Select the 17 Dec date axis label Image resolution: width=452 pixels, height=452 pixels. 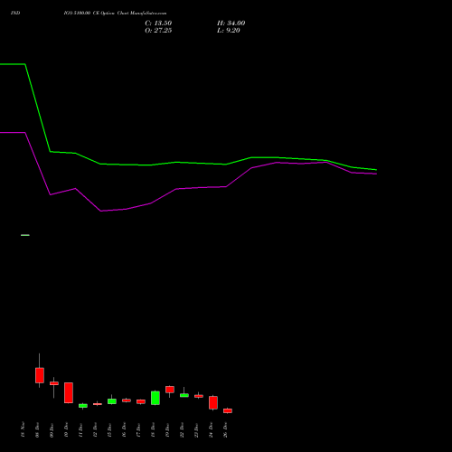pyautogui.click(x=139, y=430)
